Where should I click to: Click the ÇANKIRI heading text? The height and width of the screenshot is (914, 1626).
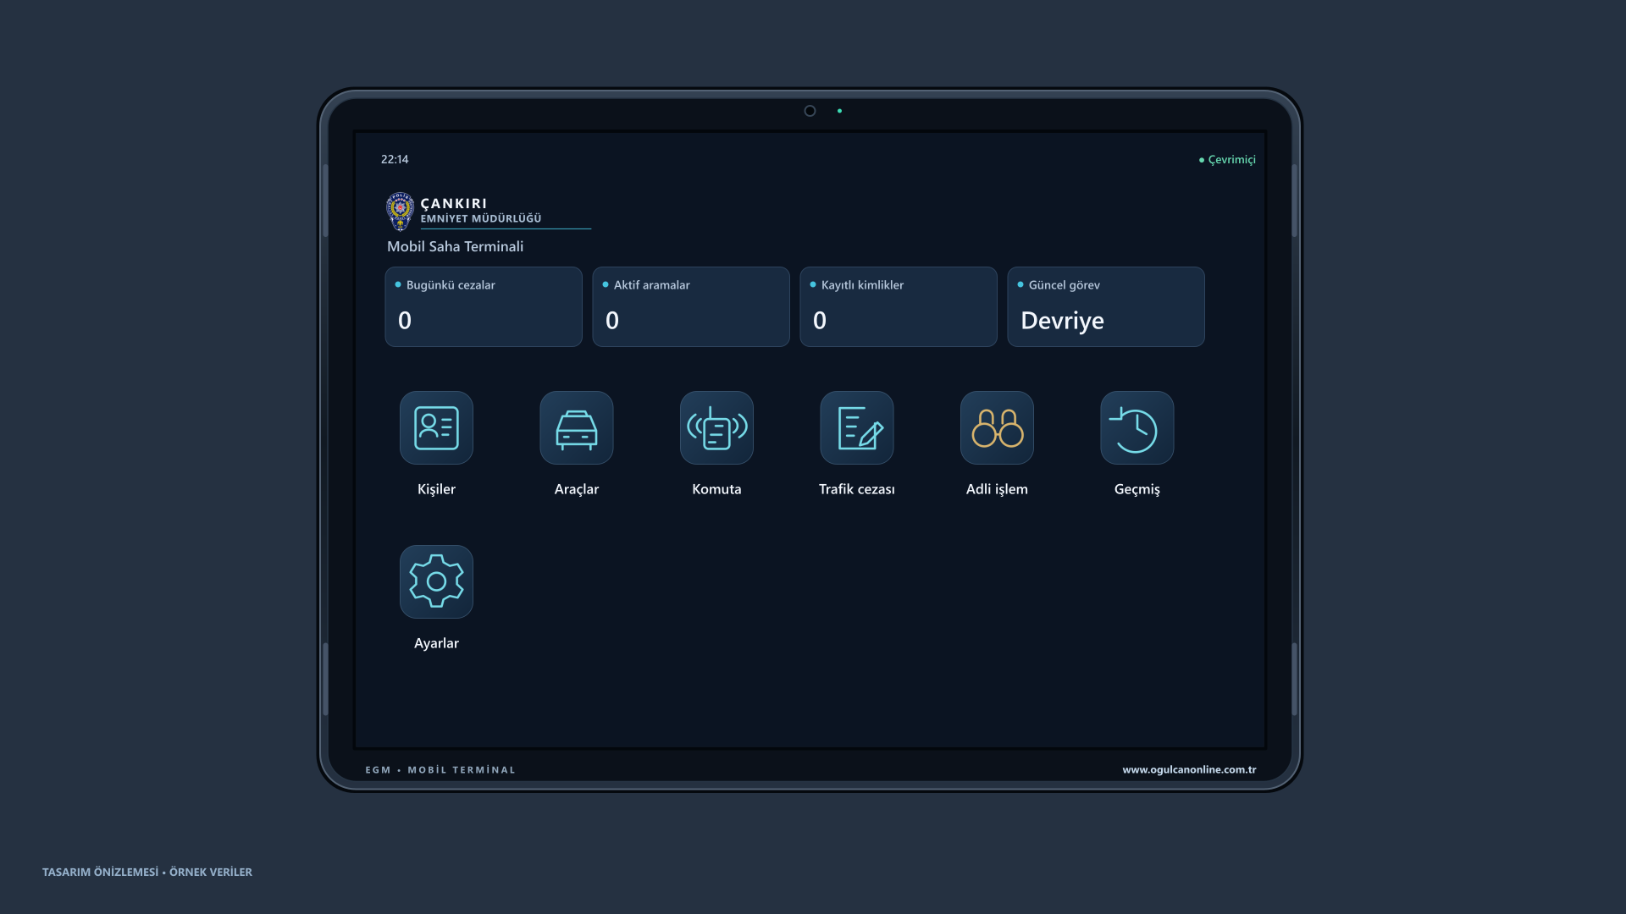point(454,203)
